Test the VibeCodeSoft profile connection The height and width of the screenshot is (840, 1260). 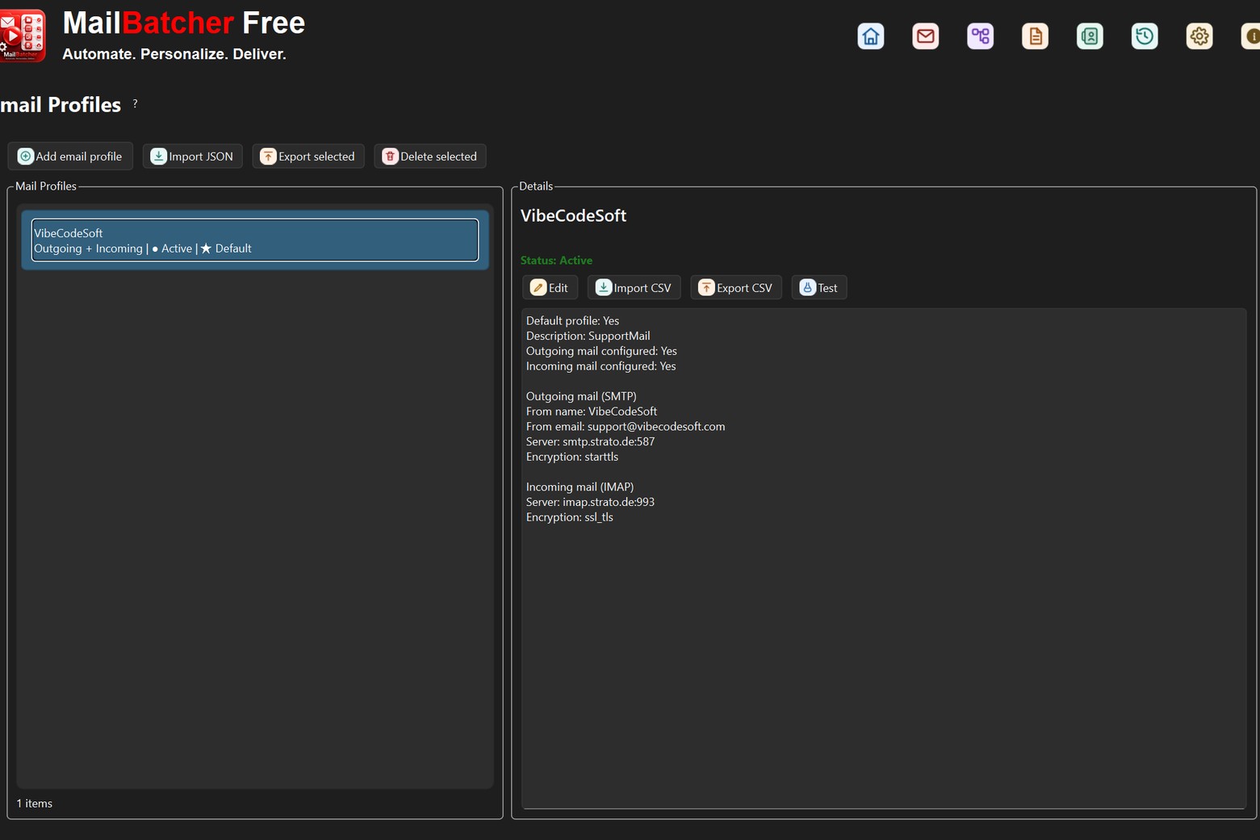(819, 288)
